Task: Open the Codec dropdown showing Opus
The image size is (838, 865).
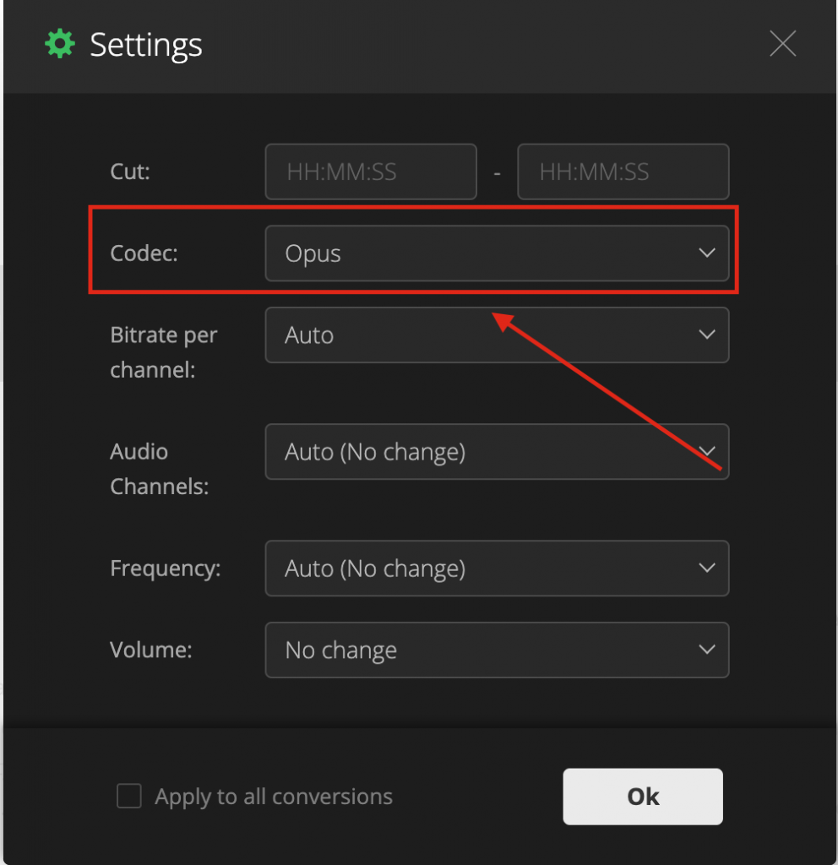Action: click(x=497, y=253)
